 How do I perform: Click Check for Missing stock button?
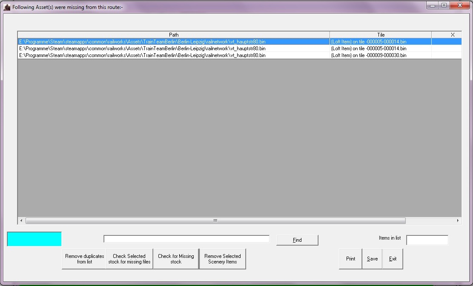click(x=176, y=259)
